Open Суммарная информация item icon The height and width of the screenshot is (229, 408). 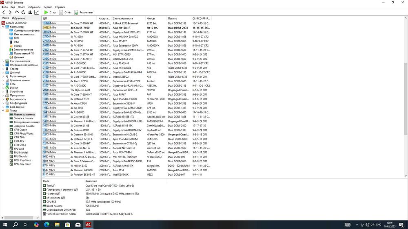(11, 31)
